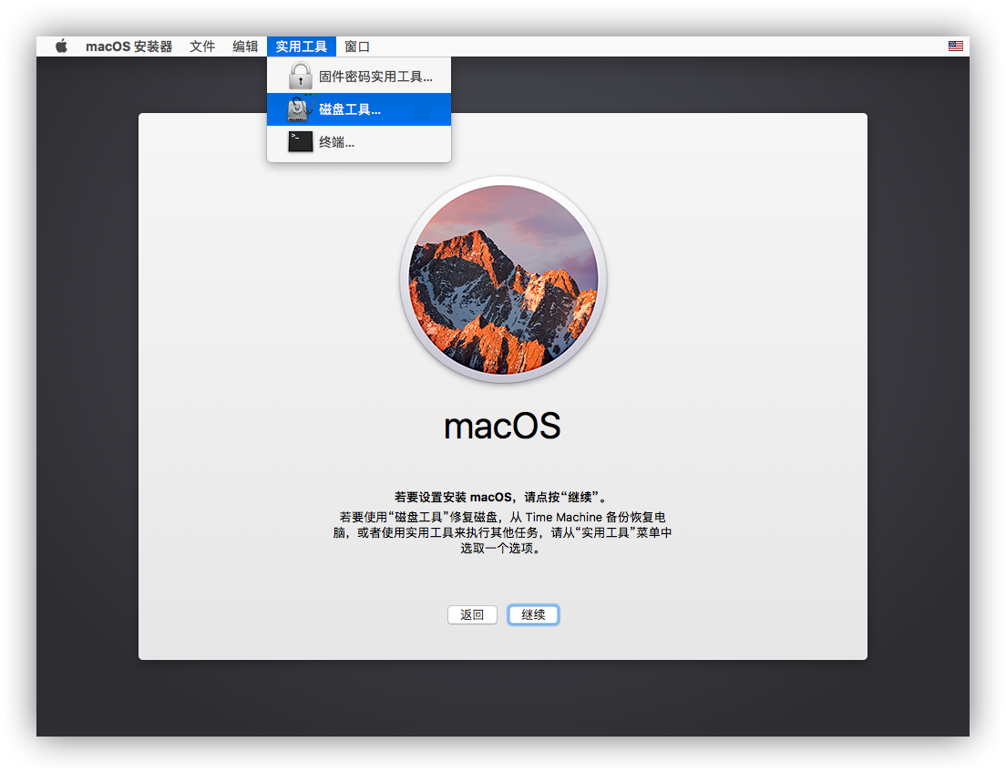Open the 文件 menu
The image size is (1006, 773).
[x=202, y=46]
